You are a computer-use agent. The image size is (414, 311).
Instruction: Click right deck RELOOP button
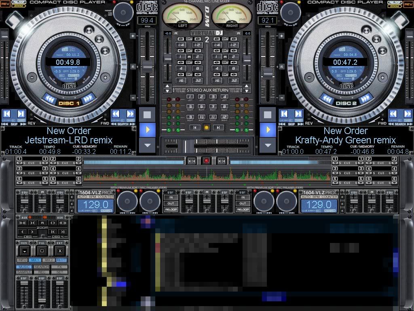(x=243, y=209)
